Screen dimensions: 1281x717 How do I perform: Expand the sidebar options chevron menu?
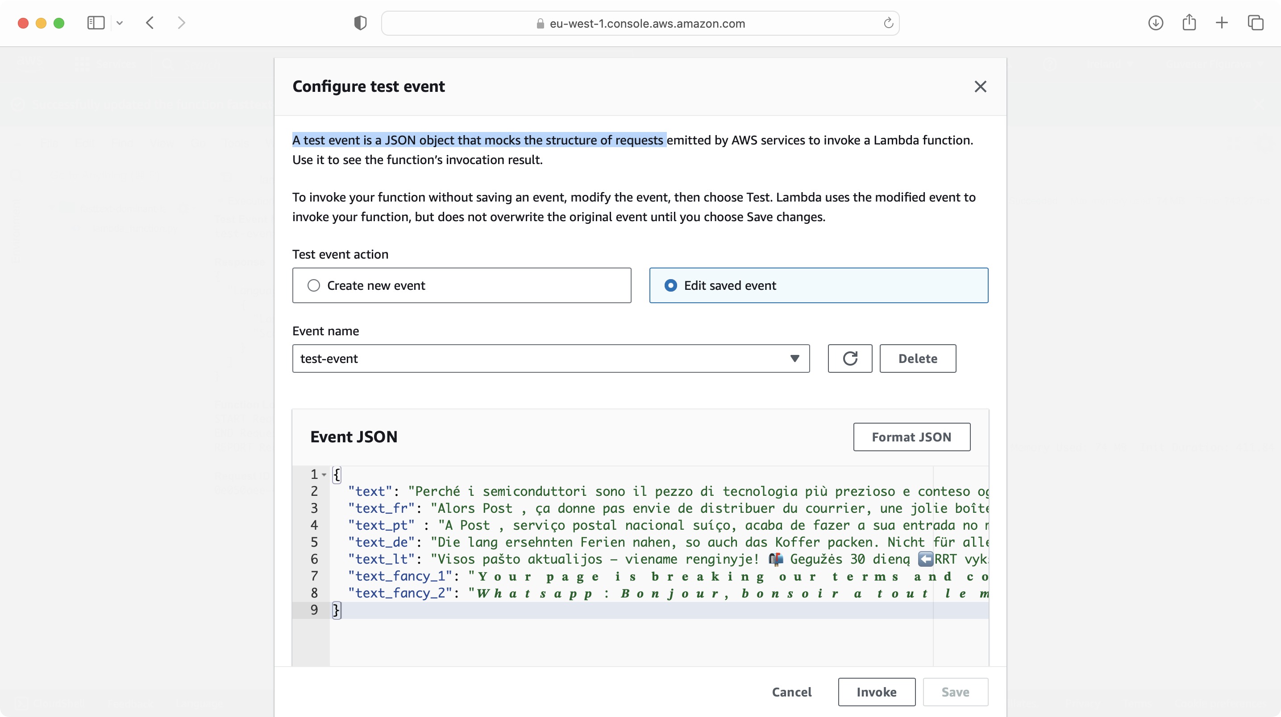pyautogui.click(x=119, y=23)
